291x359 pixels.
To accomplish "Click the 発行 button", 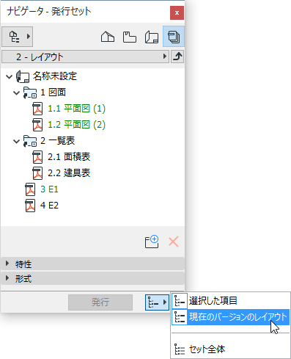I will coord(100,302).
